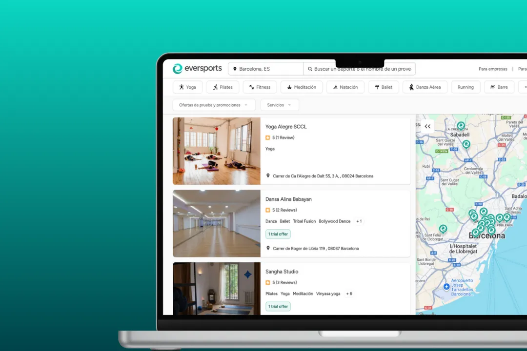Screen dimensions: 527x351
Task: Open the Barcelona, ES location field
Action: point(265,69)
